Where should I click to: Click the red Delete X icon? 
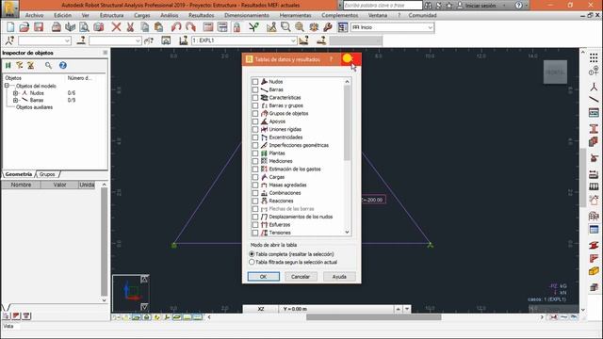click(x=116, y=27)
